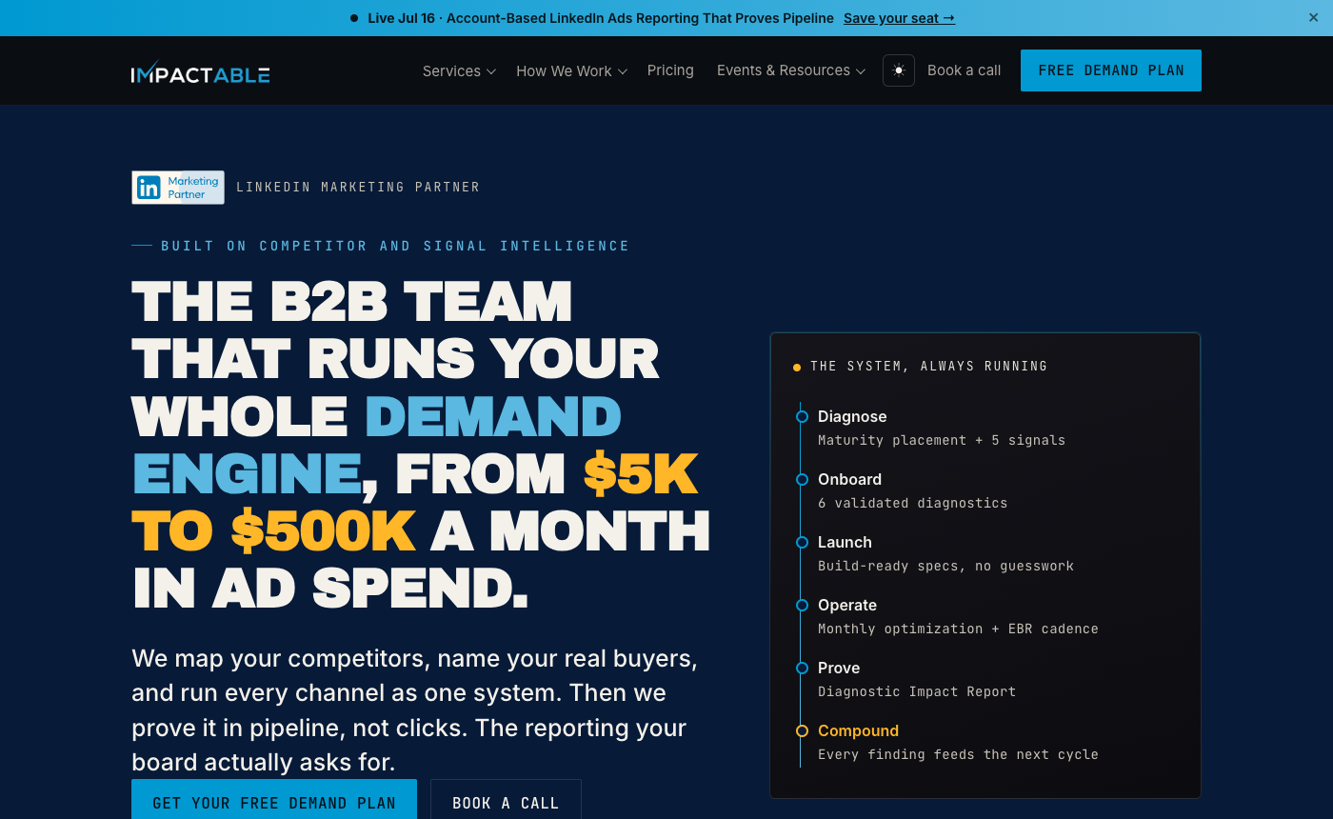Screen dimensions: 1333x819
Task: Expand the How We Work menu
Action: coord(571,71)
